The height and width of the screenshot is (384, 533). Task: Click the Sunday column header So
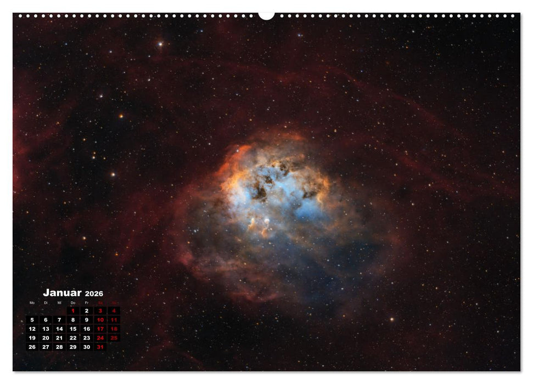114,303
